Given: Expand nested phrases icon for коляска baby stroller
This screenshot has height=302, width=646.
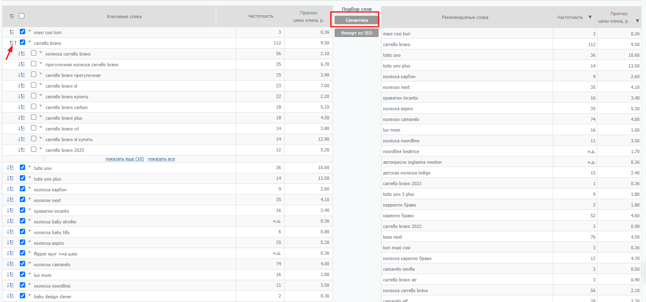Looking at the screenshot, I should point(11,221).
